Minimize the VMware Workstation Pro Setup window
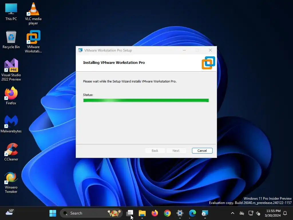Image resolution: width=293 pixels, height=220 pixels. pyautogui.click(x=184, y=50)
